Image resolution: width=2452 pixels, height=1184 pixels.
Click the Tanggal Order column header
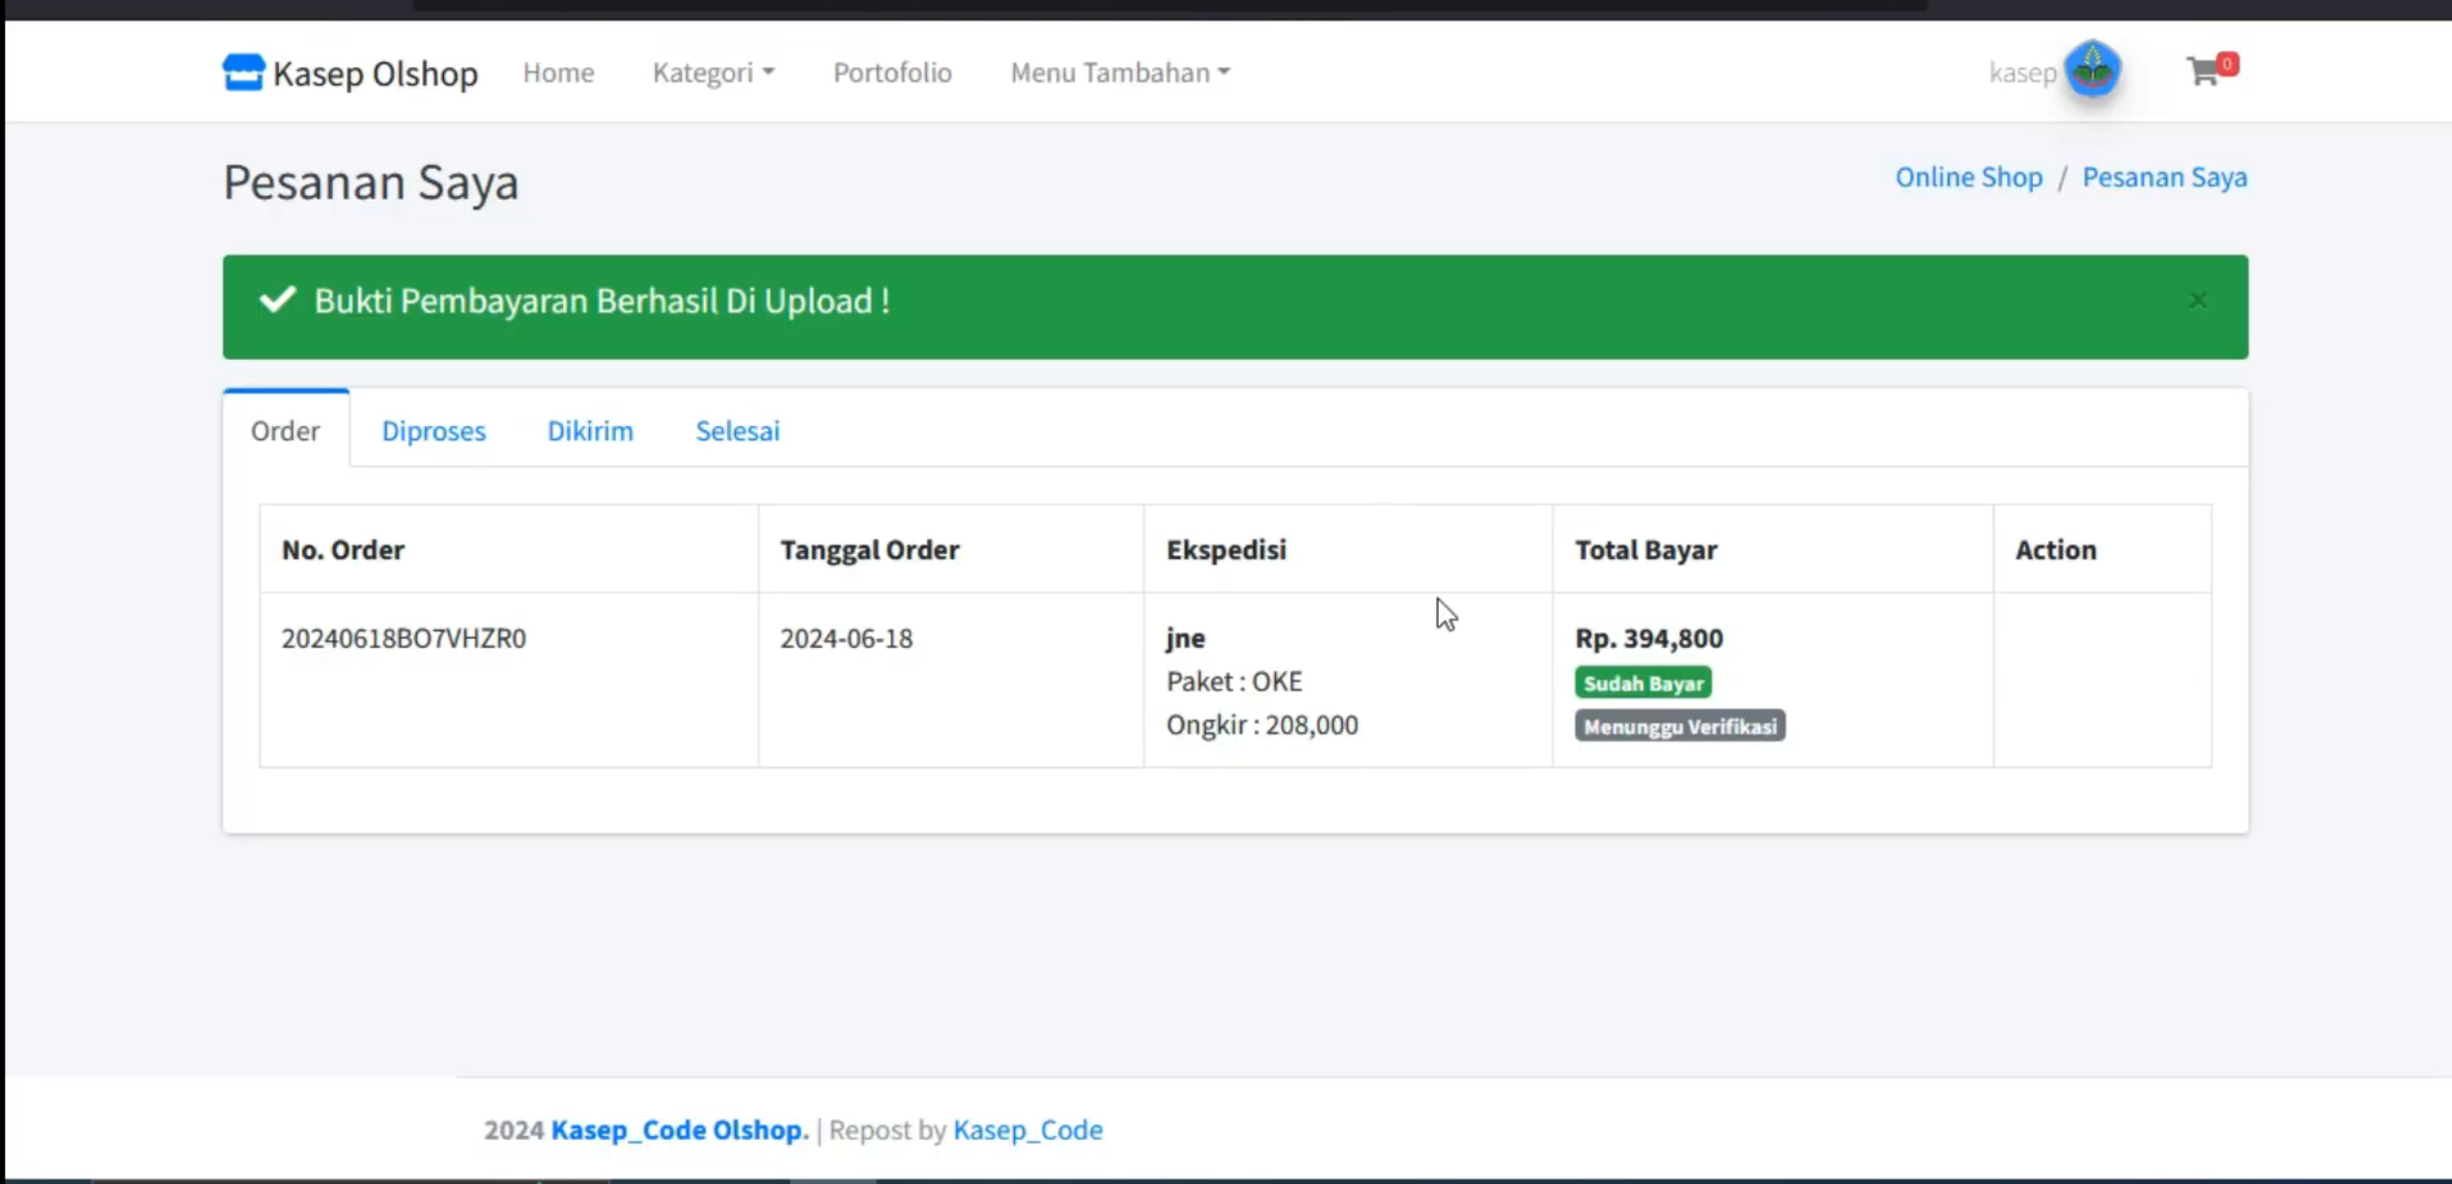click(869, 550)
